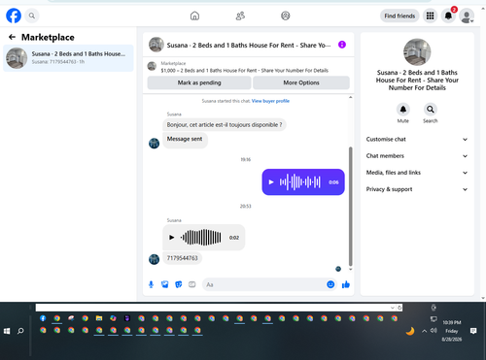Focus the Aa message input field
Viewport: 486px width, 360px height.
264,284
